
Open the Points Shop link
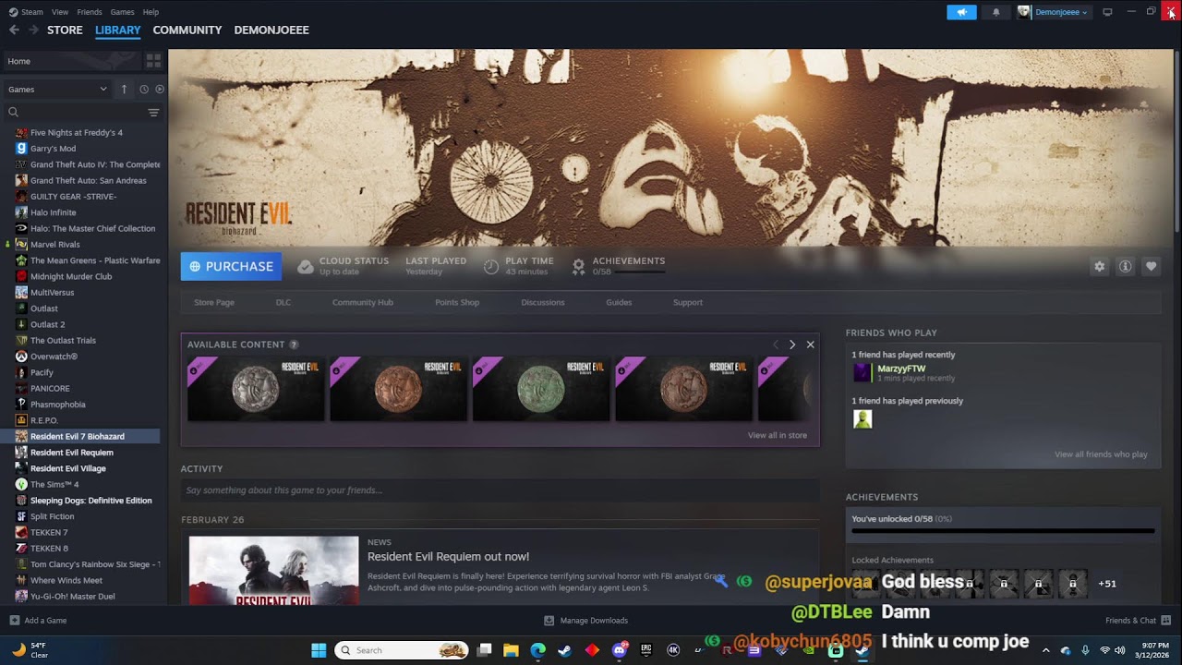(x=457, y=302)
